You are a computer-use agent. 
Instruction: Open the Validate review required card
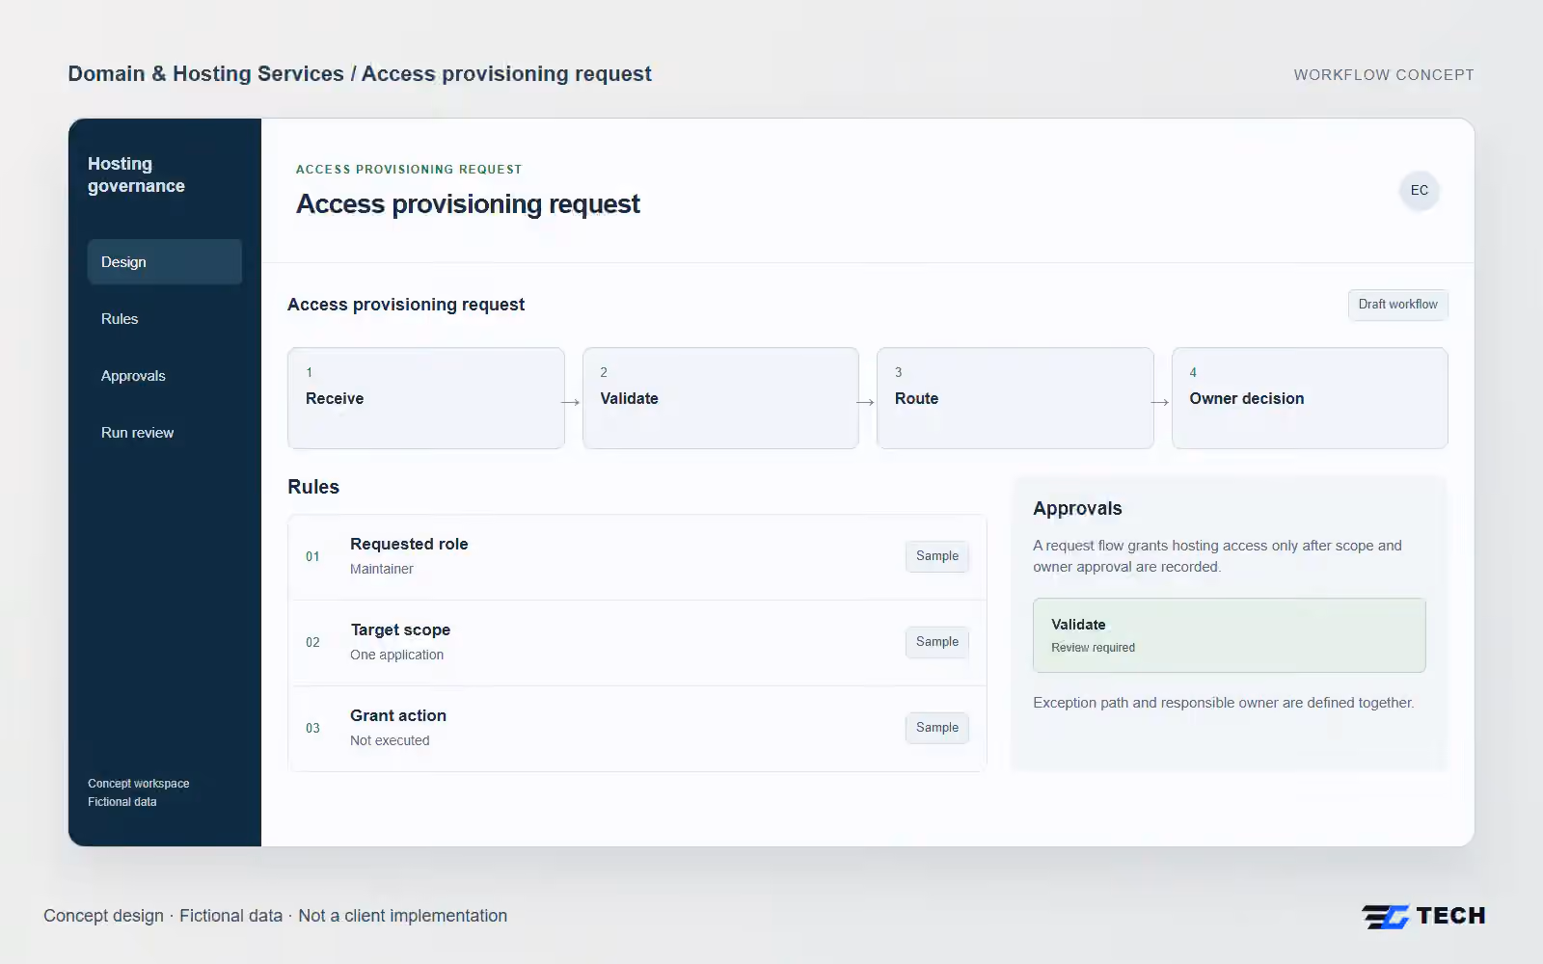(x=1229, y=635)
